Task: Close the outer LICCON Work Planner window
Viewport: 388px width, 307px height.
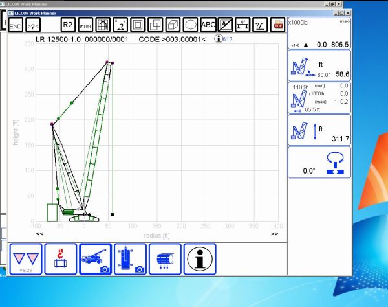Action: pos(339,4)
